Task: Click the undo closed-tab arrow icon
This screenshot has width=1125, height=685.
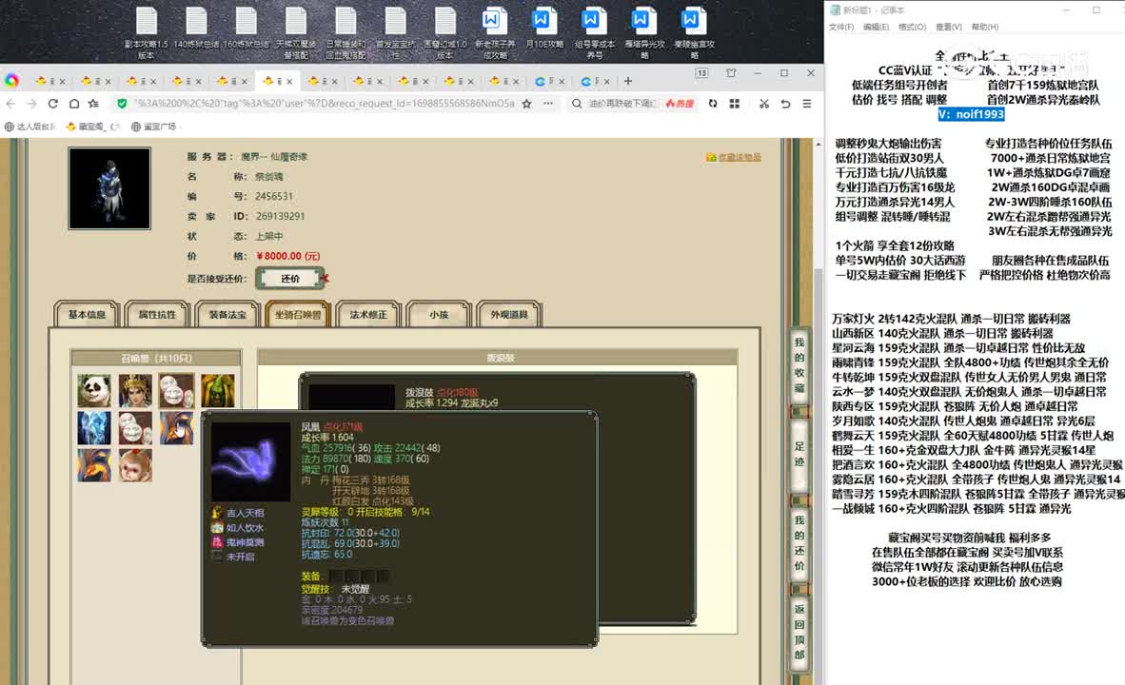Action: pyautogui.click(x=785, y=104)
